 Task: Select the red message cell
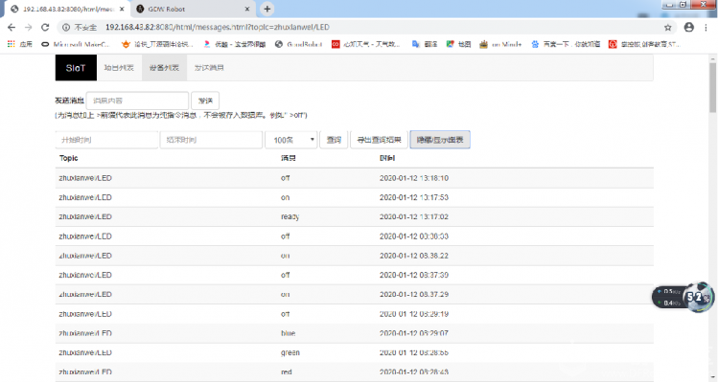(x=287, y=371)
